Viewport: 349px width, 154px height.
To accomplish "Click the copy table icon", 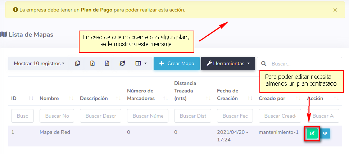I will click(77, 63).
